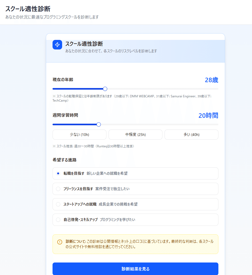
Task: Click the 中程度 (25h) preset button
Action: [135, 135]
